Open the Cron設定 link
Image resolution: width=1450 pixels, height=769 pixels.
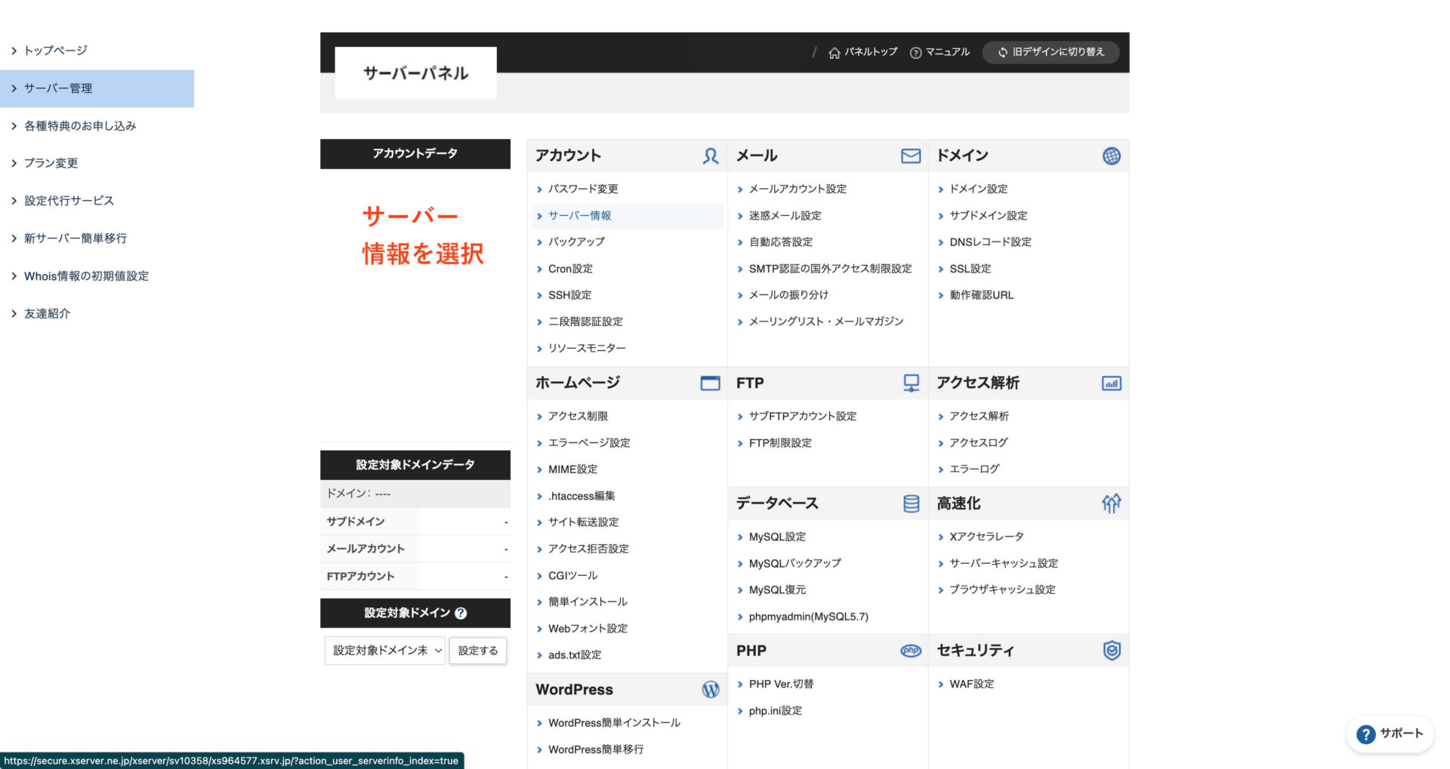[570, 269]
